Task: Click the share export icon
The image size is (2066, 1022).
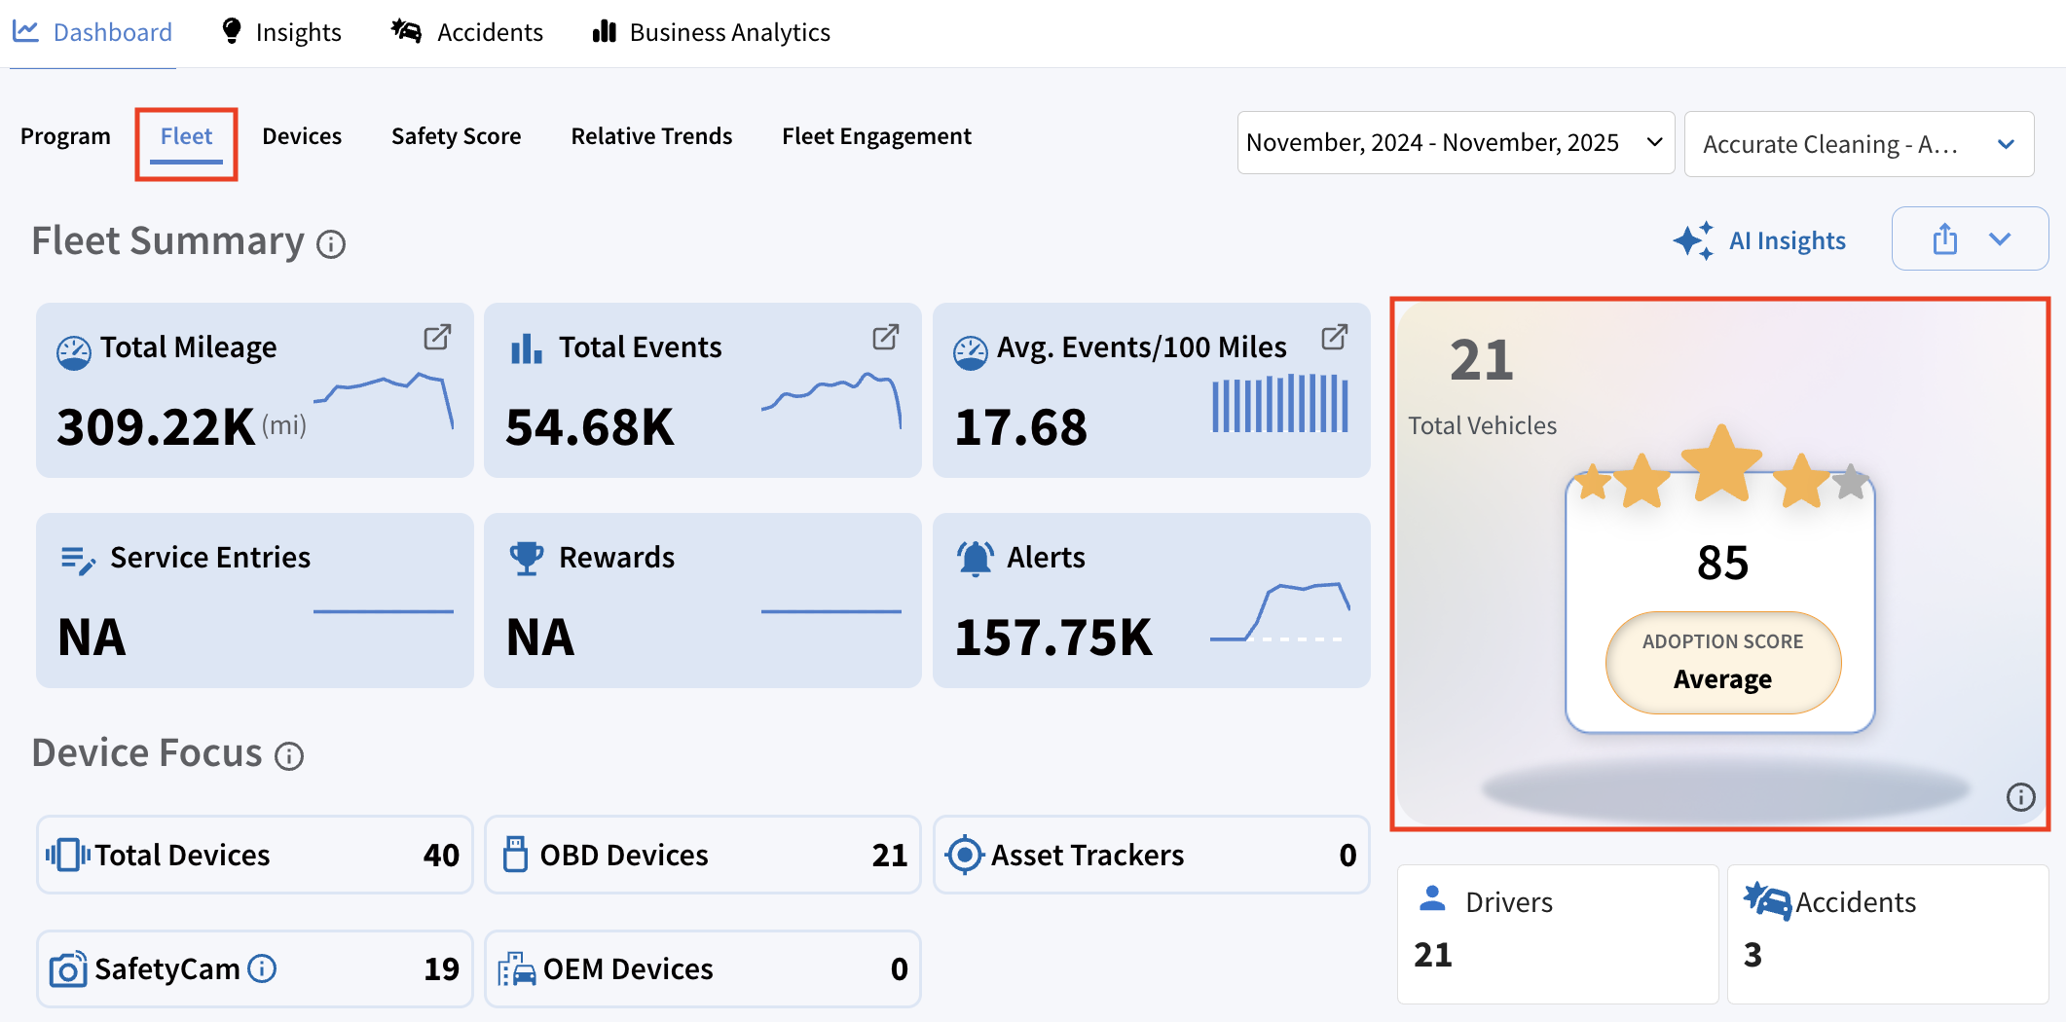Action: pyautogui.click(x=1944, y=239)
